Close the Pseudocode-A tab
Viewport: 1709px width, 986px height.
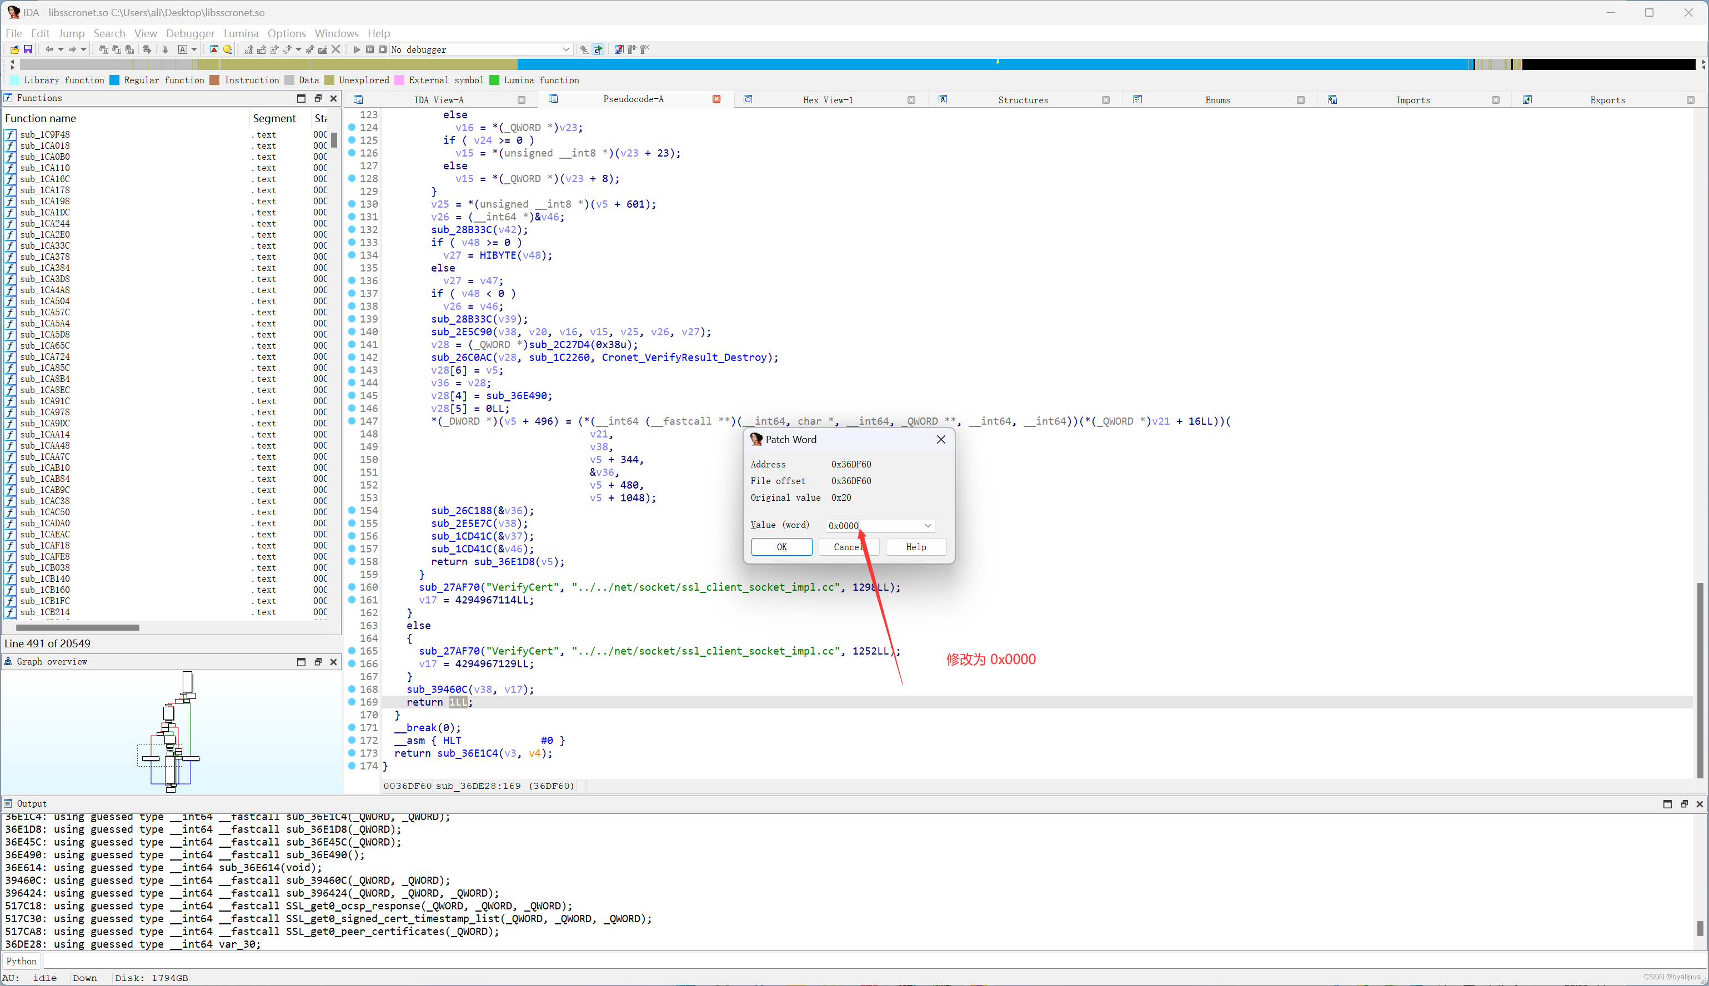pos(716,99)
